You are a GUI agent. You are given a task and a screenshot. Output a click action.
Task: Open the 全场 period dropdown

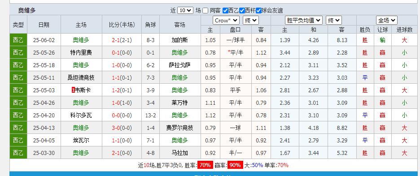point(386,20)
